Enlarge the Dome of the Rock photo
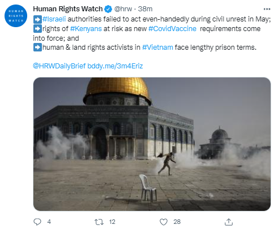 point(152,144)
